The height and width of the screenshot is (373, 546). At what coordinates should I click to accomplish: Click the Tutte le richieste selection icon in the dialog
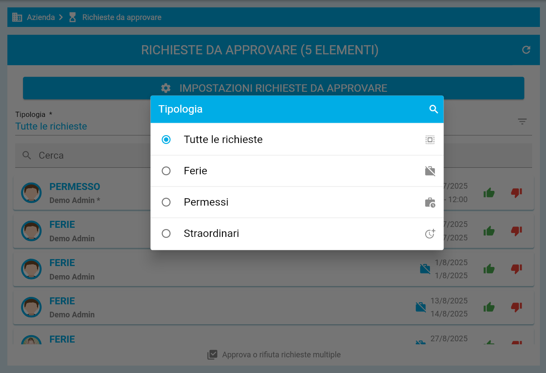(430, 140)
